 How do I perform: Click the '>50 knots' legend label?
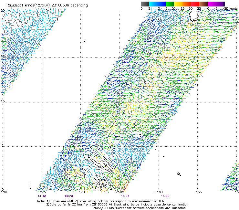click(230, 9)
